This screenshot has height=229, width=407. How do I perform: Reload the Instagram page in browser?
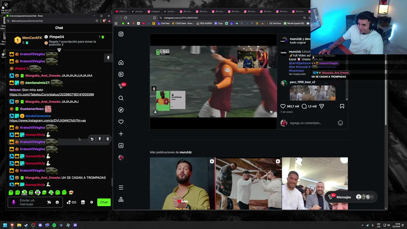(126, 18)
